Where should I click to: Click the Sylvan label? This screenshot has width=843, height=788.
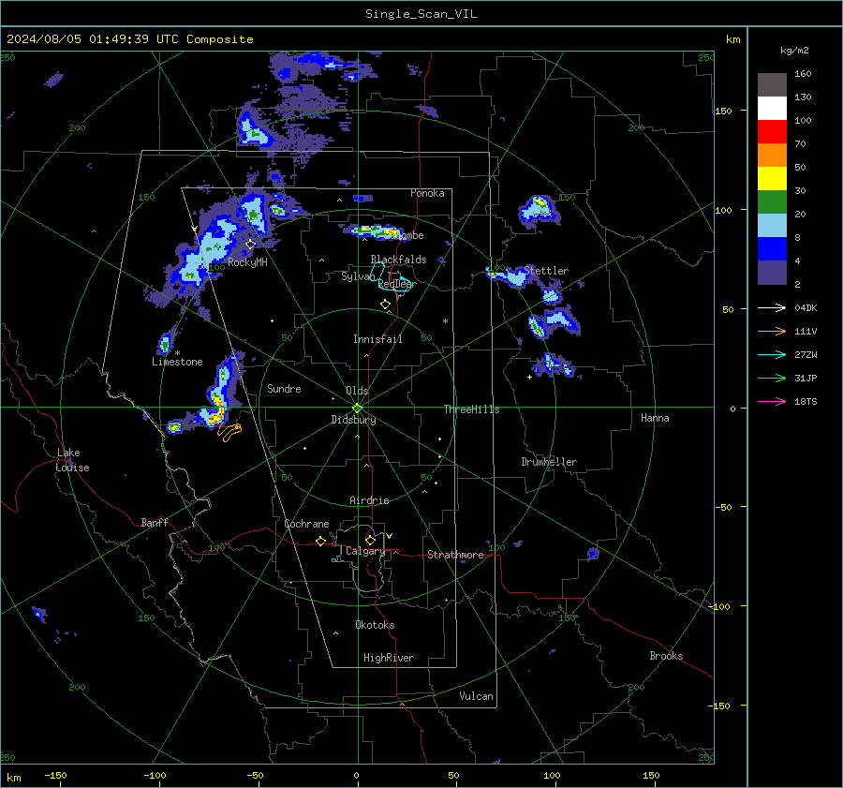pos(356,276)
